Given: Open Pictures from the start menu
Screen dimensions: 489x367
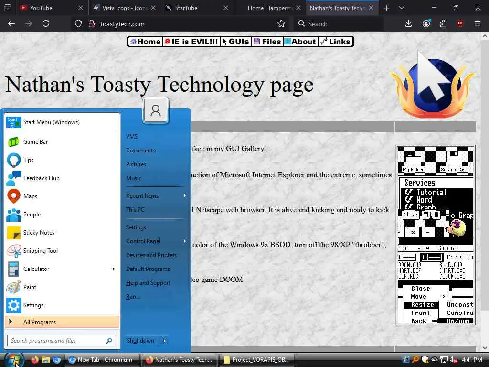Looking at the screenshot, I should pyautogui.click(x=136, y=164).
